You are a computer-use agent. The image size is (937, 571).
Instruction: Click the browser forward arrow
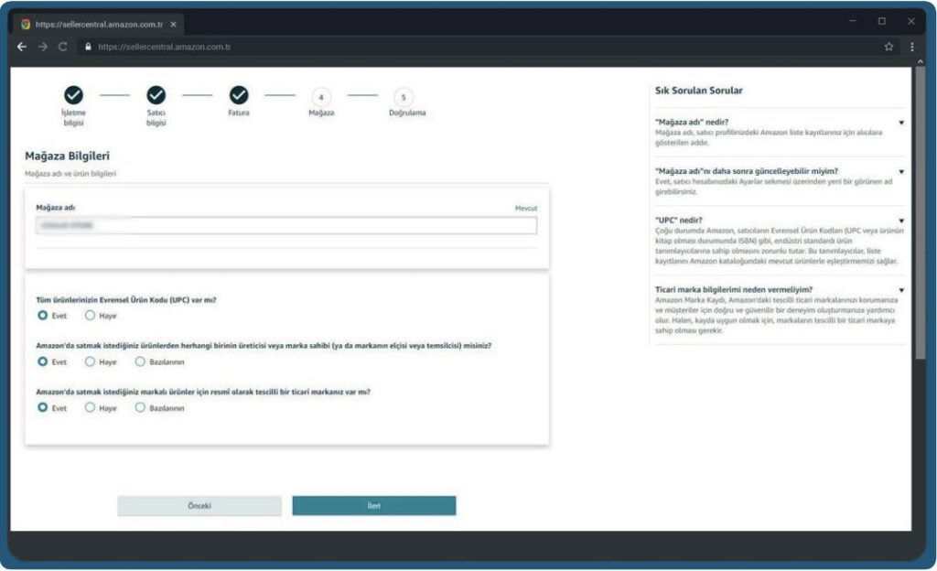(42, 47)
